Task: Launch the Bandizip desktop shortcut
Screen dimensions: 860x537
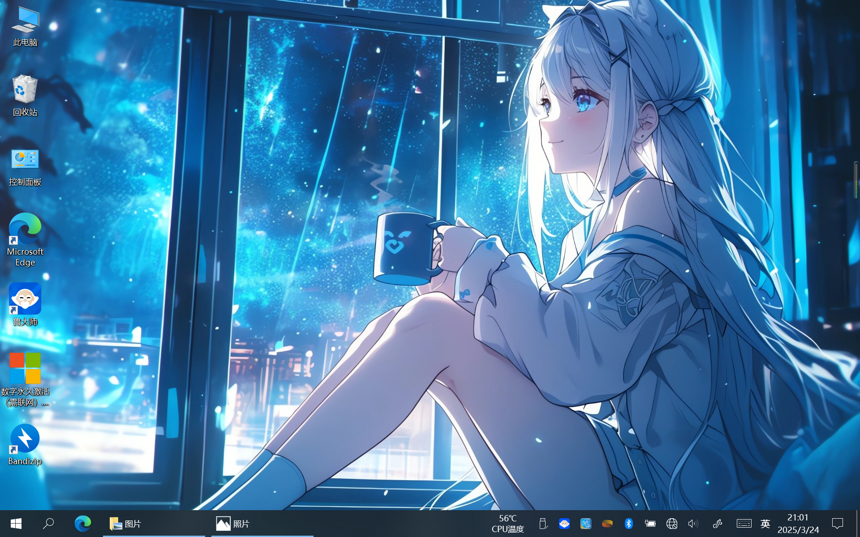Action: click(x=25, y=444)
